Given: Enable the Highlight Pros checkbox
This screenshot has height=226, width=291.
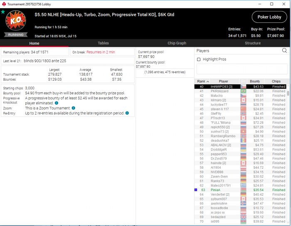Looking at the screenshot, I should [x=199, y=59].
